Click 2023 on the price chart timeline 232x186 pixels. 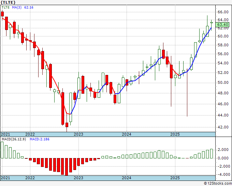point(78,134)
